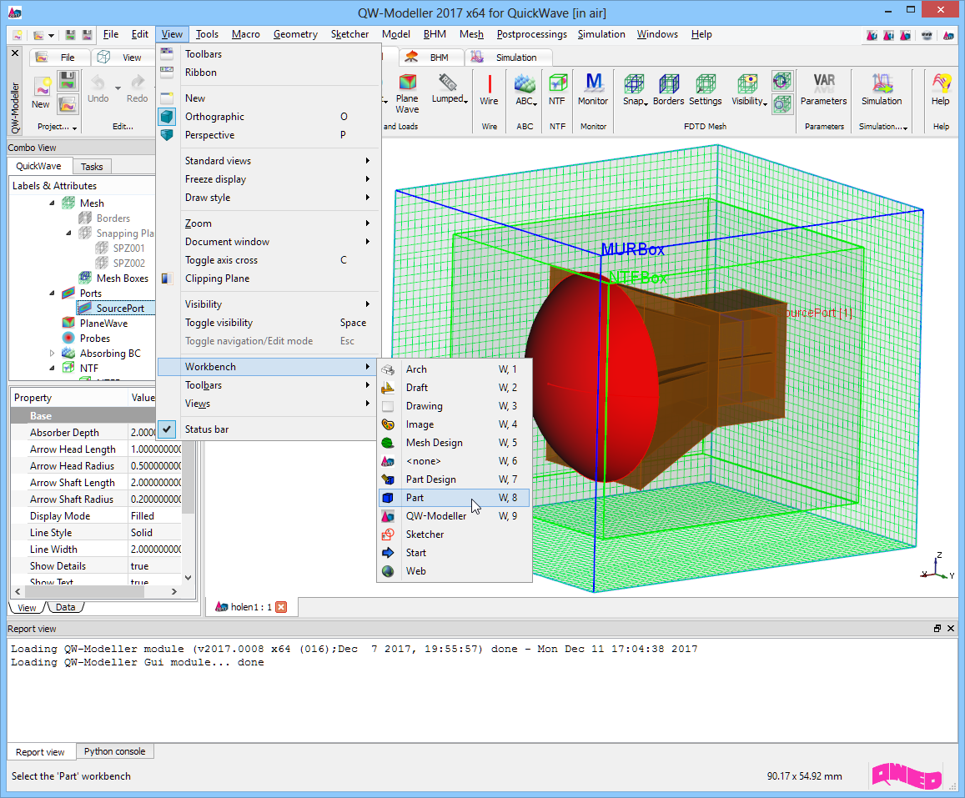Expand the Draw style submenu
This screenshot has height=798, width=965.
[268, 198]
